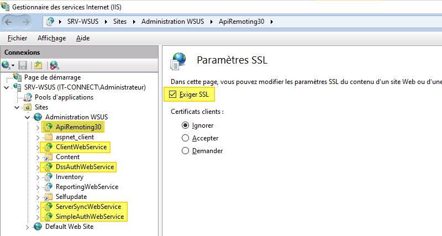Collapse the Administration WSUS site node
The height and width of the screenshot is (236, 442).
28,117
